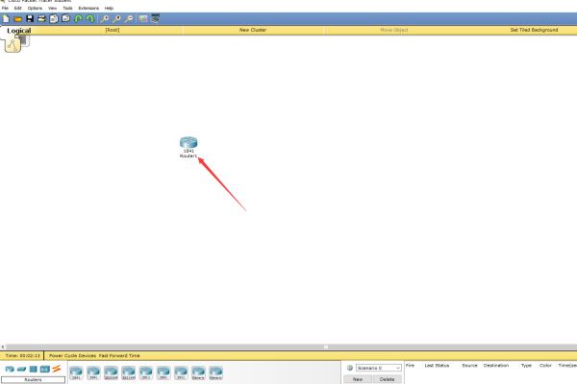Select the Connections lightning bolt icon
Screen dimensions: 577x384
57,369
